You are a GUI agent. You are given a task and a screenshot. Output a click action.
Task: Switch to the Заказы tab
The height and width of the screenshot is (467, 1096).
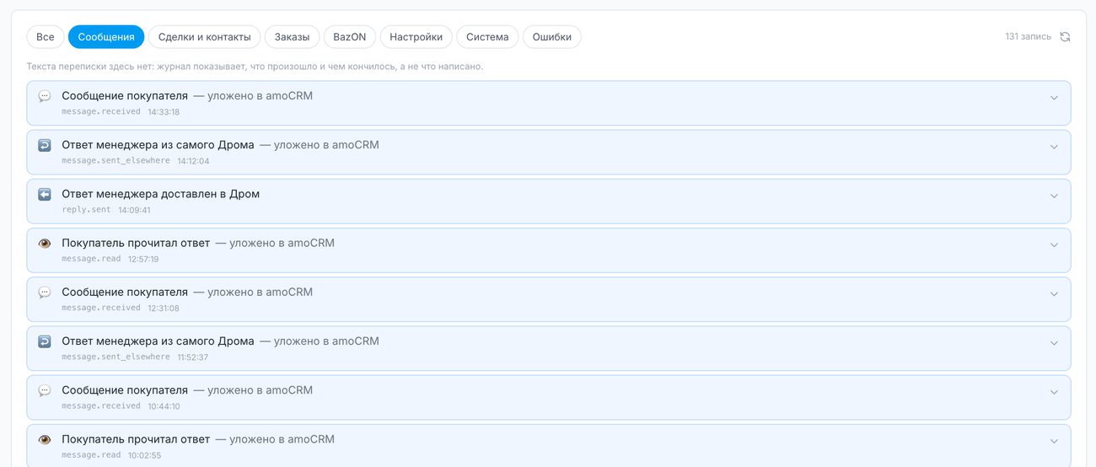pyautogui.click(x=293, y=37)
